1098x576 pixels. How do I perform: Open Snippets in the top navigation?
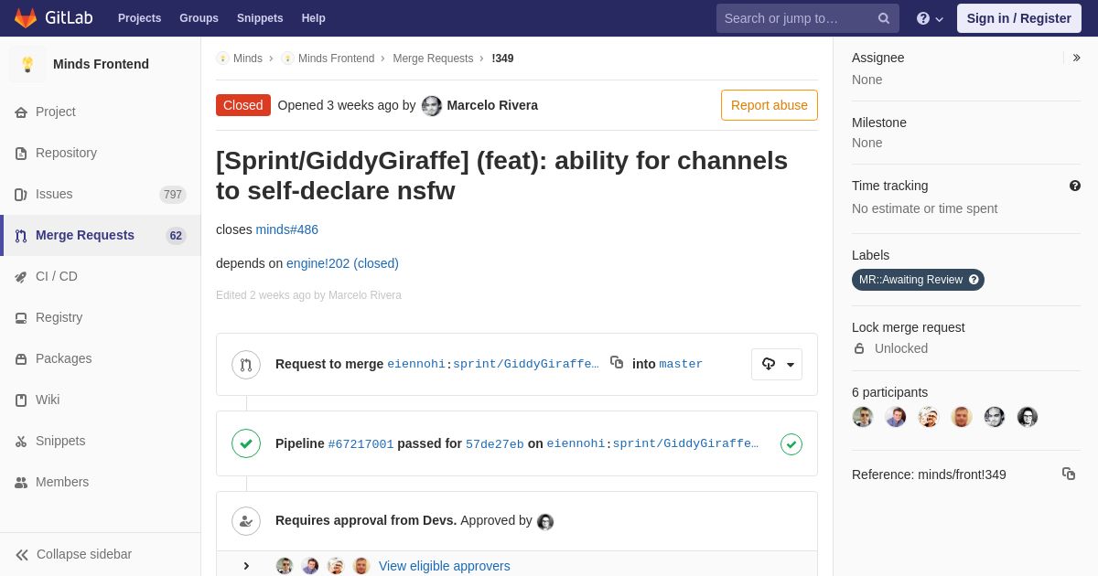[260, 18]
